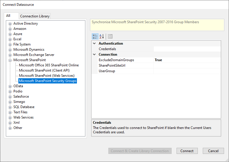
Task: Click the Credentials value field
Action: pyautogui.click(x=187, y=49)
